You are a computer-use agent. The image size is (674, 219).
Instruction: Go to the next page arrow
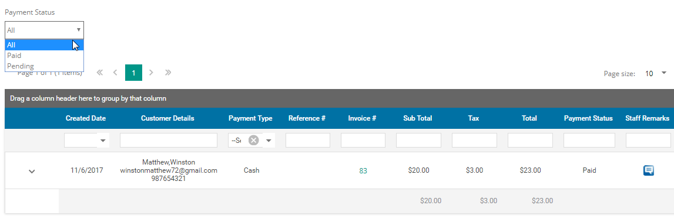click(151, 73)
